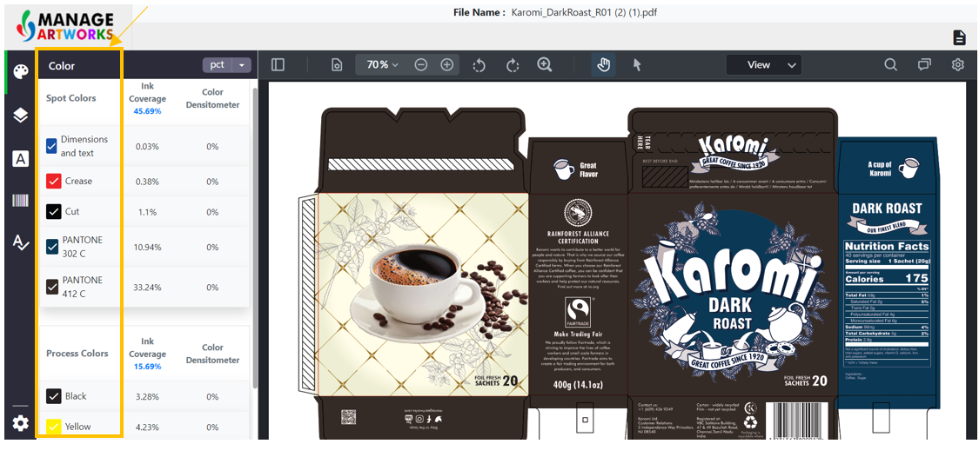Click the 1.1% ink coverage for Cut
Screen dimensions: 979x457
click(x=147, y=212)
